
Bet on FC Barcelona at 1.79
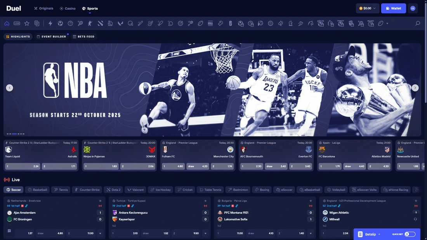pyautogui.click(x=330, y=166)
